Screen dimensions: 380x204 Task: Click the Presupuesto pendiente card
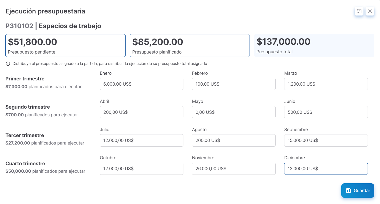coord(65,46)
